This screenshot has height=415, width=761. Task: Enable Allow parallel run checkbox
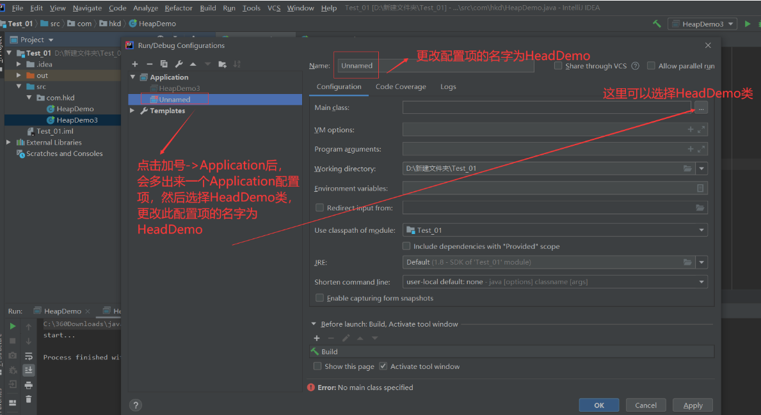tap(652, 65)
